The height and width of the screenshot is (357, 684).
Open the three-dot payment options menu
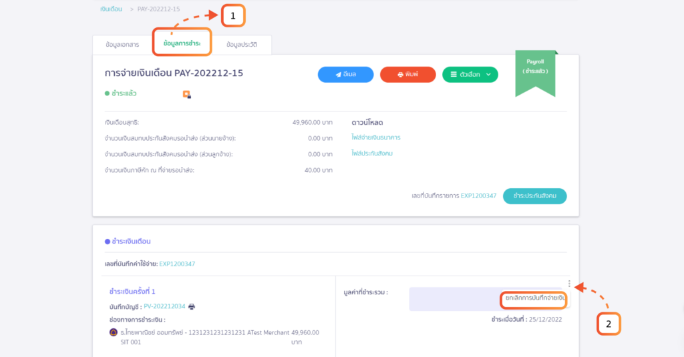point(568,283)
